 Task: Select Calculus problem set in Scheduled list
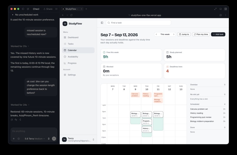pyautogui.click(x=208, y=109)
